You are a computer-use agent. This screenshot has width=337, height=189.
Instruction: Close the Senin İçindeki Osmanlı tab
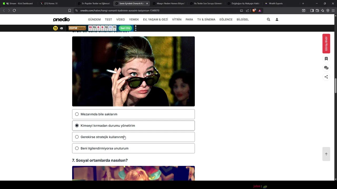coord(147,3)
